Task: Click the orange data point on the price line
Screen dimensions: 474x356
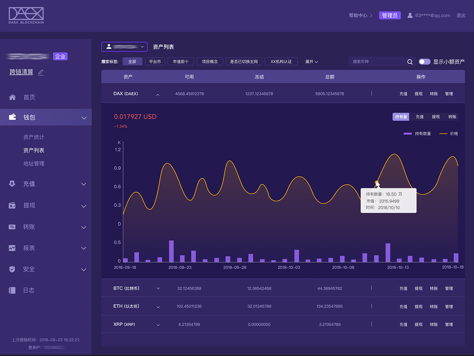Action: pyautogui.click(x=376, y=182)
